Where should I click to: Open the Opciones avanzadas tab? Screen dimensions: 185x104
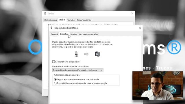coord(88,34)
